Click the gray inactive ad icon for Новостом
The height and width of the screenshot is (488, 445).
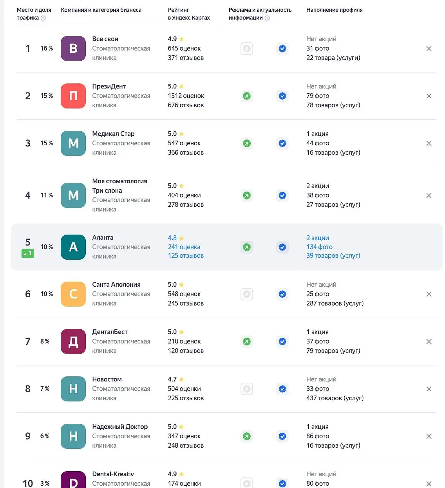coord(247,389)
